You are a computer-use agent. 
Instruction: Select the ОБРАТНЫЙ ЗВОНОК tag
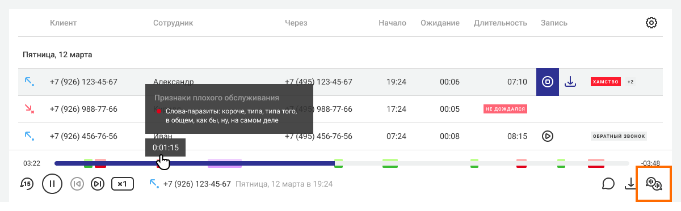coord(619,136)
